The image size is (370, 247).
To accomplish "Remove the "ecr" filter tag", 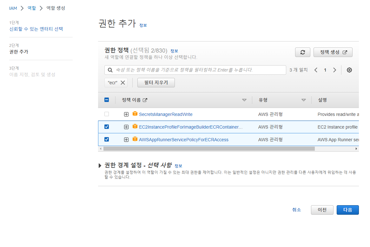I will [123, 83].
